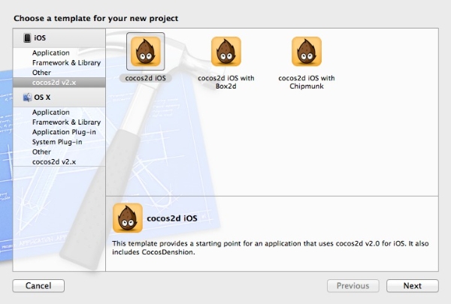Image resolution: width=451 pixels, height=304 pixels.
Task: Select OS X Framework & Library category
Action: coord(66,122)
